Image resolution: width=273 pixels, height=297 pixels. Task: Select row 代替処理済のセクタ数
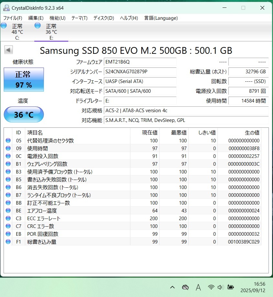133,140
